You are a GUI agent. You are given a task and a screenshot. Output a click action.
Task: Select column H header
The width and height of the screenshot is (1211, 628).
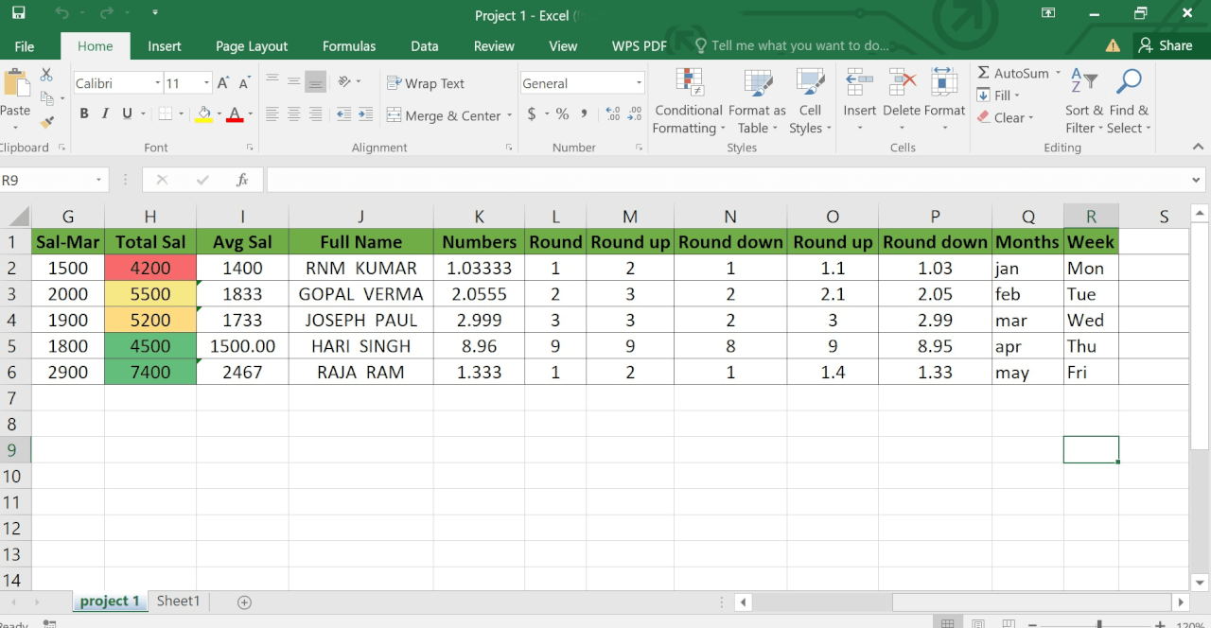pyautogui.click(x=150, y=217)
